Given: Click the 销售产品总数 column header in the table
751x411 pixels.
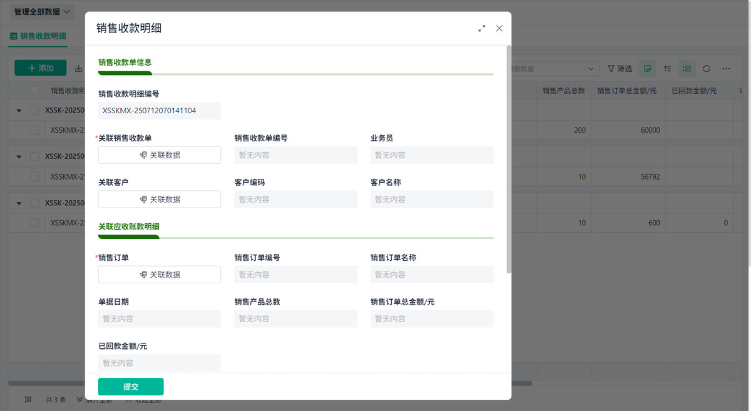Looking at the screenshot, I should coord(564,91).
